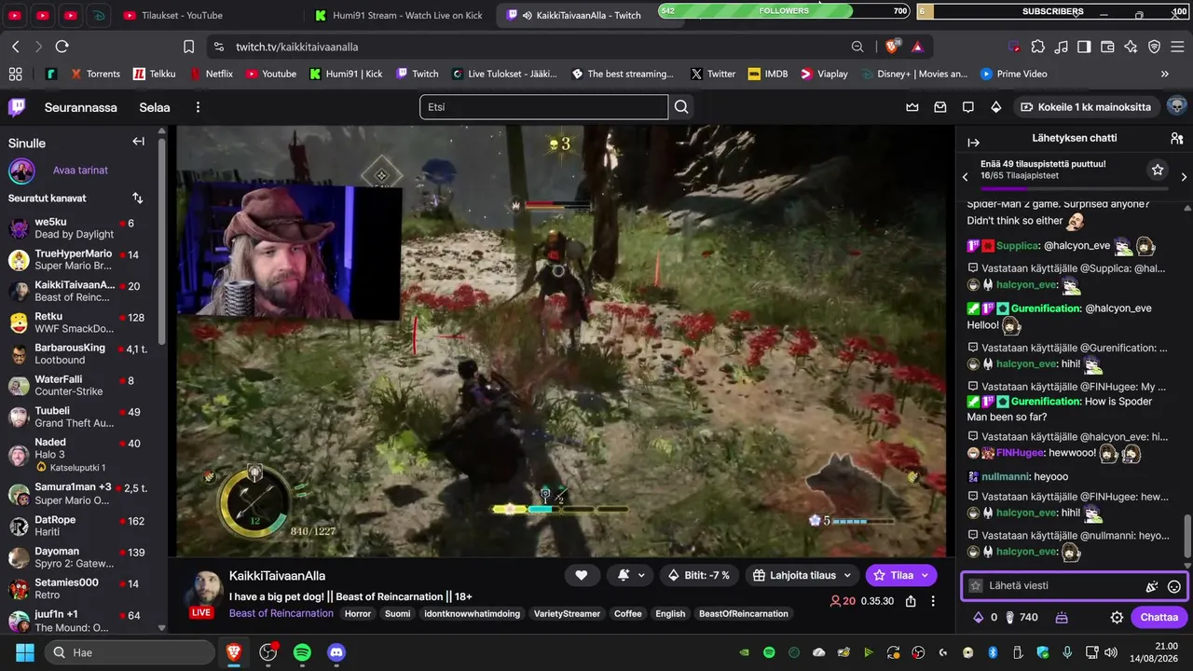Click the Chattaa send button
The height and width of the screenshot is (671, 1193).
(1159, 617)
